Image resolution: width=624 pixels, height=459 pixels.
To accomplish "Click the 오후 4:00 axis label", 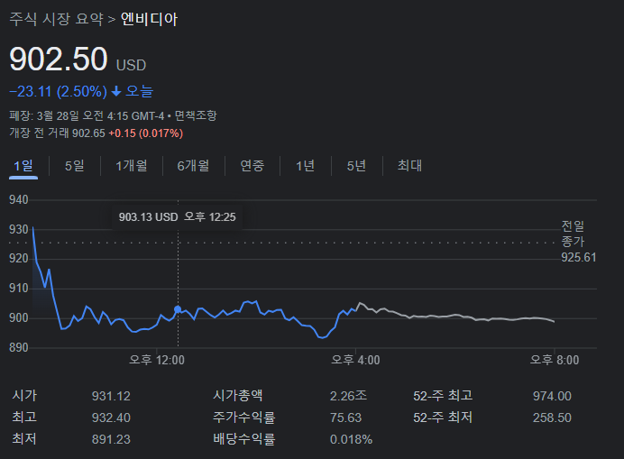I will (355, 361).
